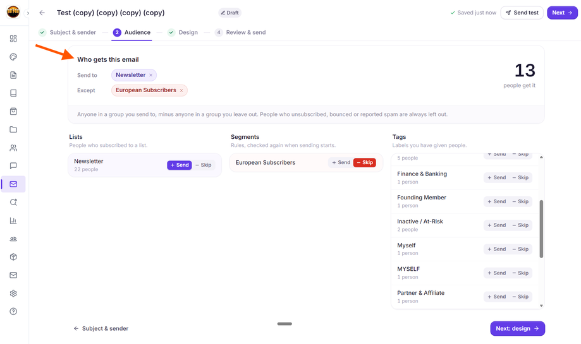This screenshot has height=344, width=581.
Task: Click the Partner & Affiliate tag name
Action: [420, 293]
